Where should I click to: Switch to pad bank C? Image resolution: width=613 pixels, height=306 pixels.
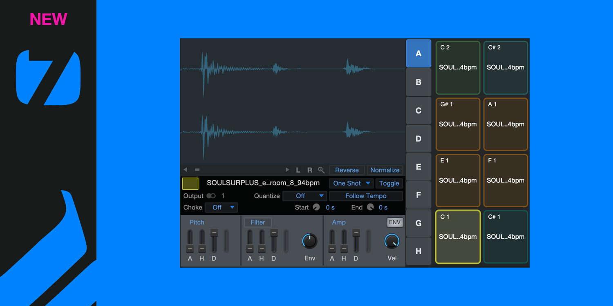click(418, 111)
